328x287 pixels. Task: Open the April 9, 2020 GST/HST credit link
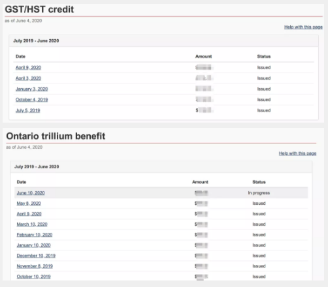point(28,68)
